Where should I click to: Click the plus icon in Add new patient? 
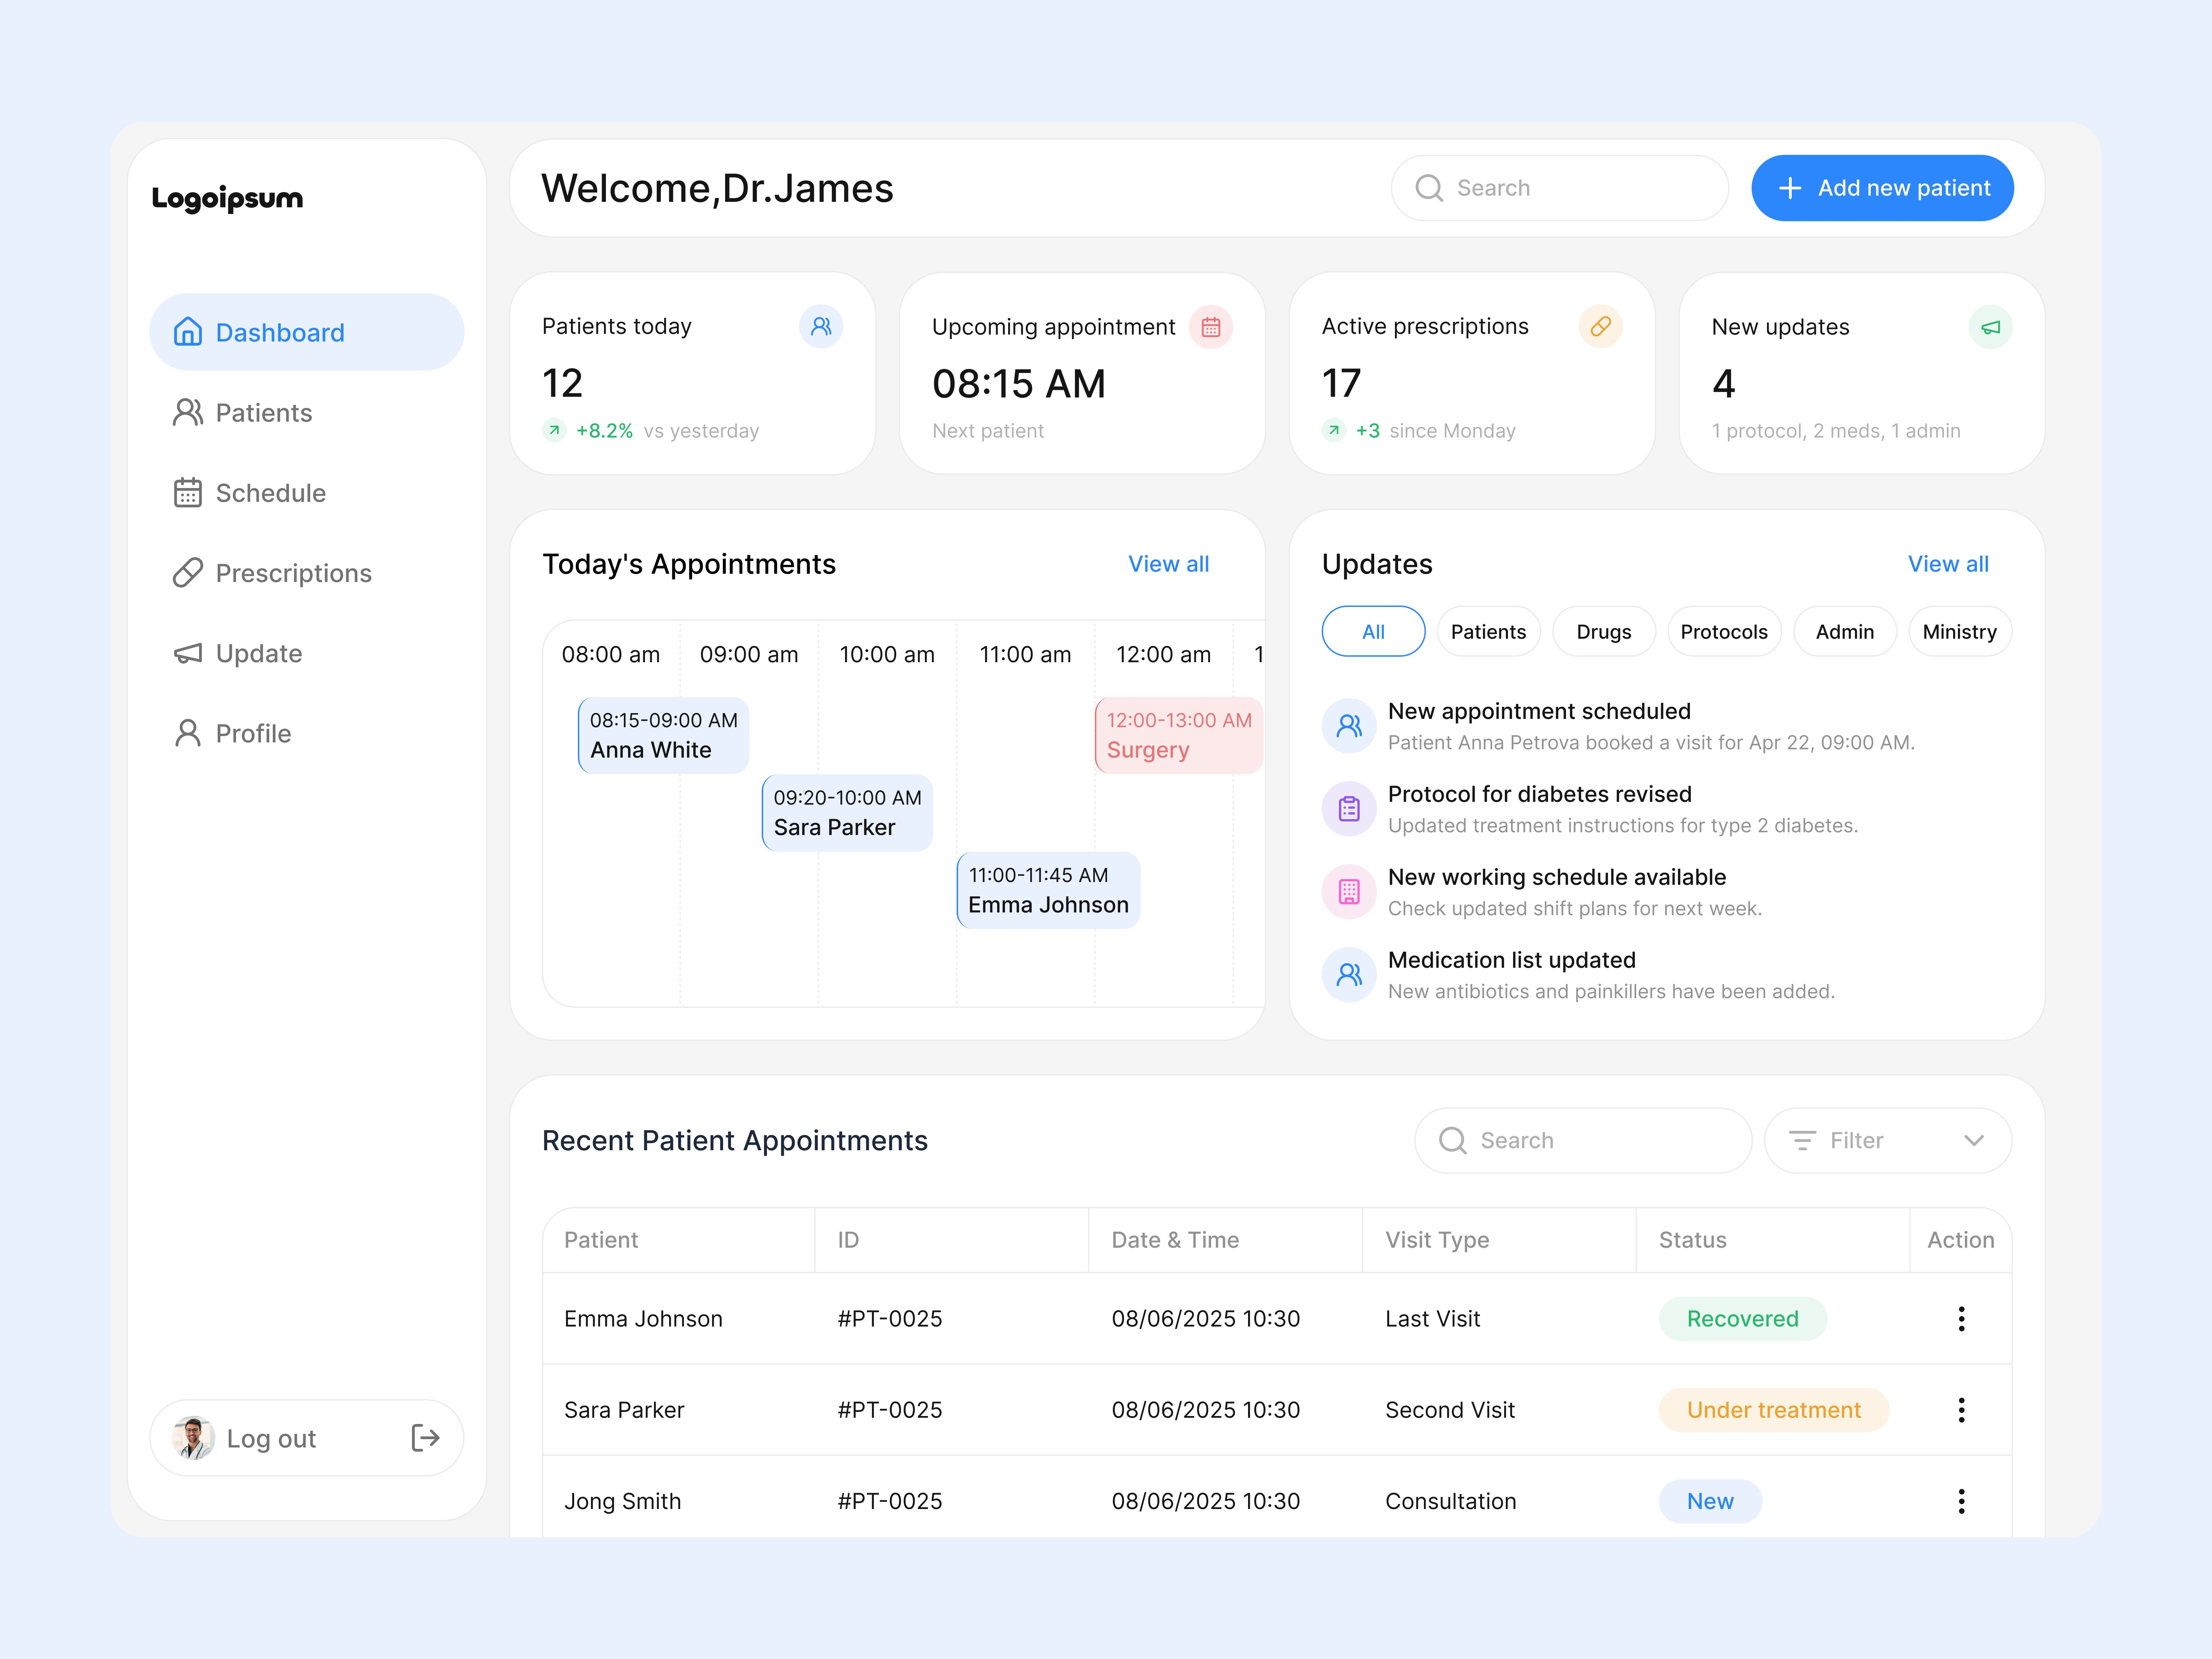pyautogui.click(x=1790, y=188)
